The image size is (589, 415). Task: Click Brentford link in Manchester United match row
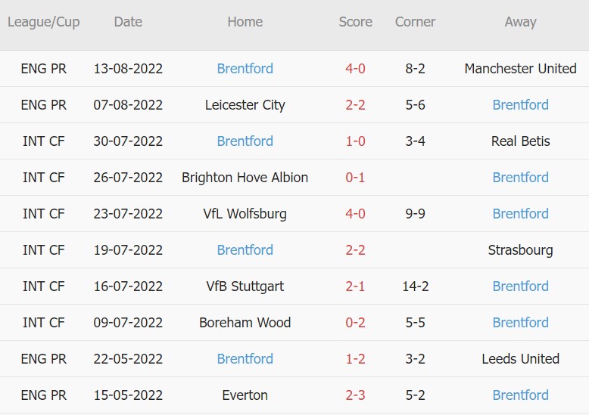(245, 69)
